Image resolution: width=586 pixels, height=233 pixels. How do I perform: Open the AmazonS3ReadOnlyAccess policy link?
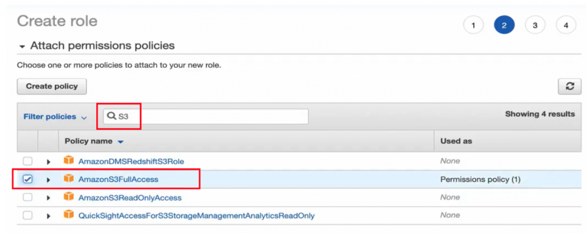click(130, 198)
